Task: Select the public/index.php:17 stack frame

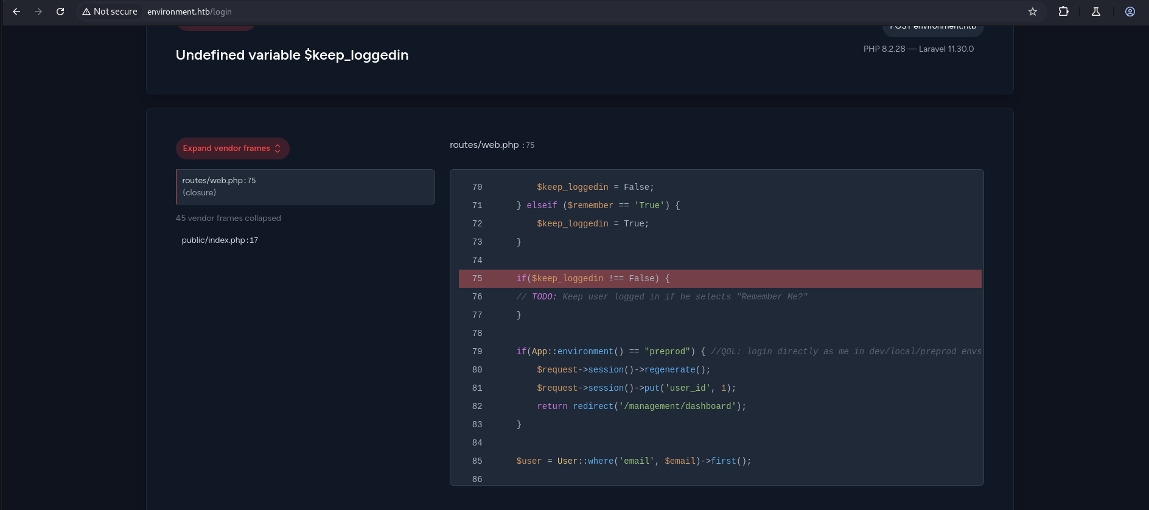Action: pos(220,240)
